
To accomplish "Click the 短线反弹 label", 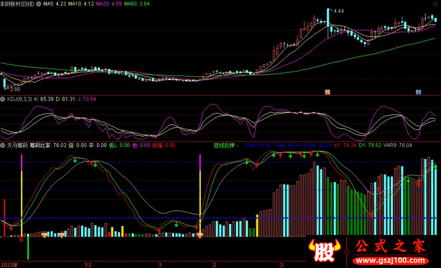I will tap(224, 145).
